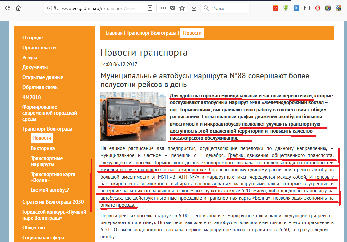Open 'Транспортные маршруты' sidebar subitem
347x242 pixels.
(47, 161)
